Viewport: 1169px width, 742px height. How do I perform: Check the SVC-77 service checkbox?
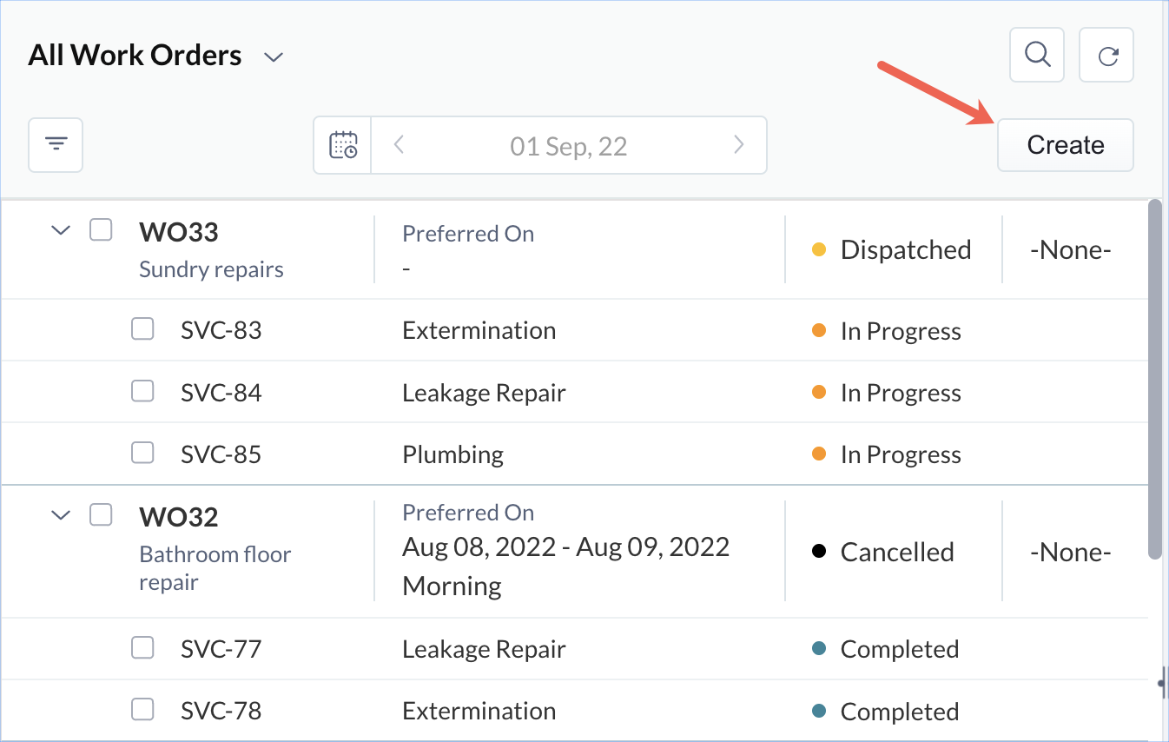[x=142, y=648]
